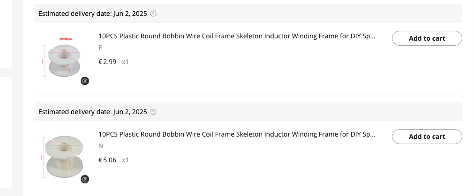The image size is (474, 196).
Task: Click delivery date text above variant N item
Action: pos(92,112)
